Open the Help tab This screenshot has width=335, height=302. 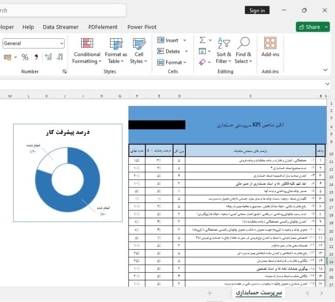(x=28, y=27)
